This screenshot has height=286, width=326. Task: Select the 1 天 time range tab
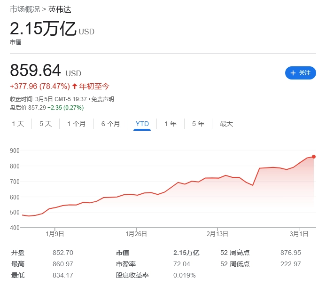tap(18, 124)
